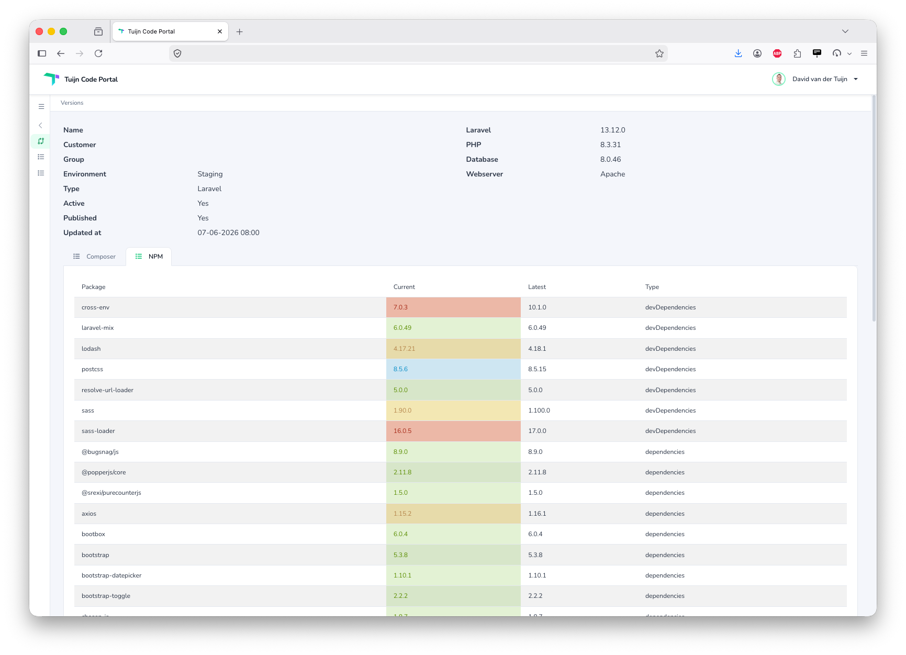Open browser downloads arrow icon
Screen dimensions: 906x655
pos(738,53)
